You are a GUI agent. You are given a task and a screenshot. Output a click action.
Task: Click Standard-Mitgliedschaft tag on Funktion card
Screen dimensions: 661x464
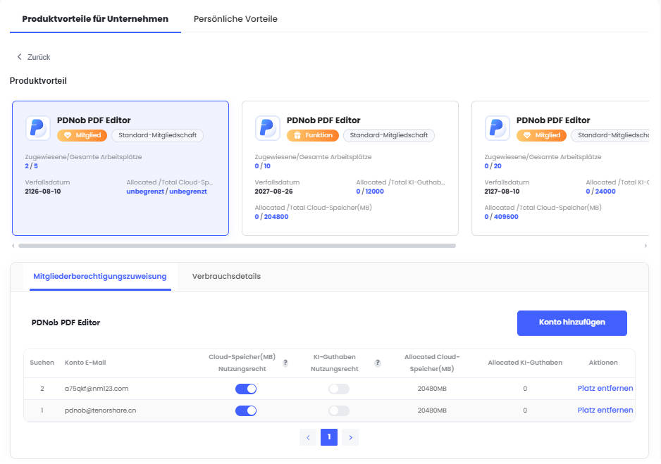click(x=389, y=135)
